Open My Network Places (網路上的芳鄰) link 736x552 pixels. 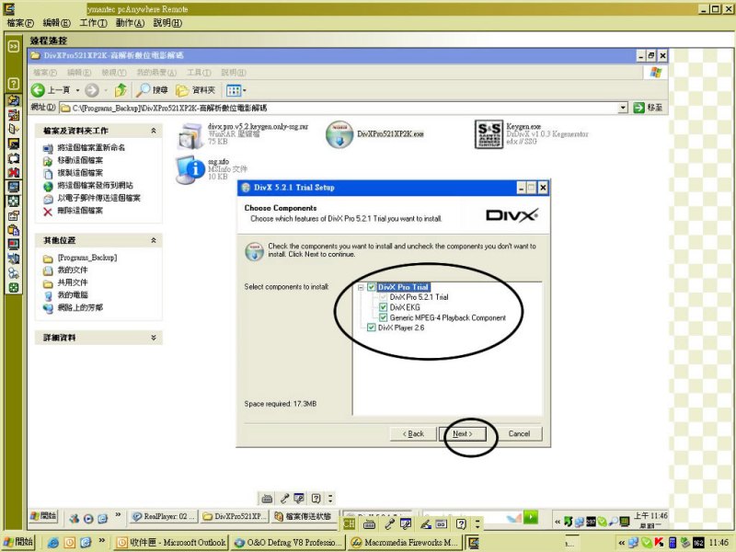pyautogui.click(x=80, y=308)
